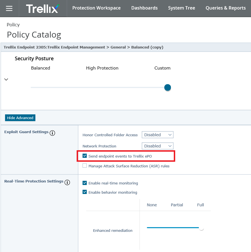Collapse the Security Posture section chevron
Screen dimensions: 251x252
pyautogui.click(x=6, y=79)
